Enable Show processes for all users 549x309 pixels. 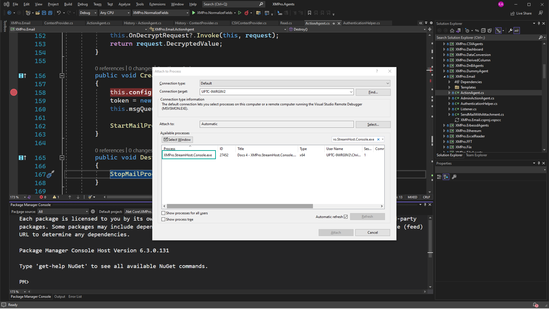(163, 213)
